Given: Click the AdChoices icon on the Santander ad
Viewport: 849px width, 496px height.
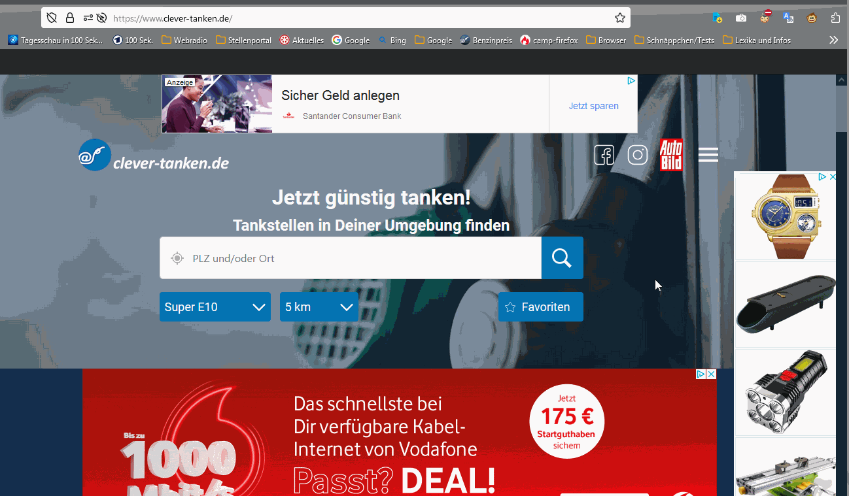Looking at the screenshot, I should (x=631, y=81).
